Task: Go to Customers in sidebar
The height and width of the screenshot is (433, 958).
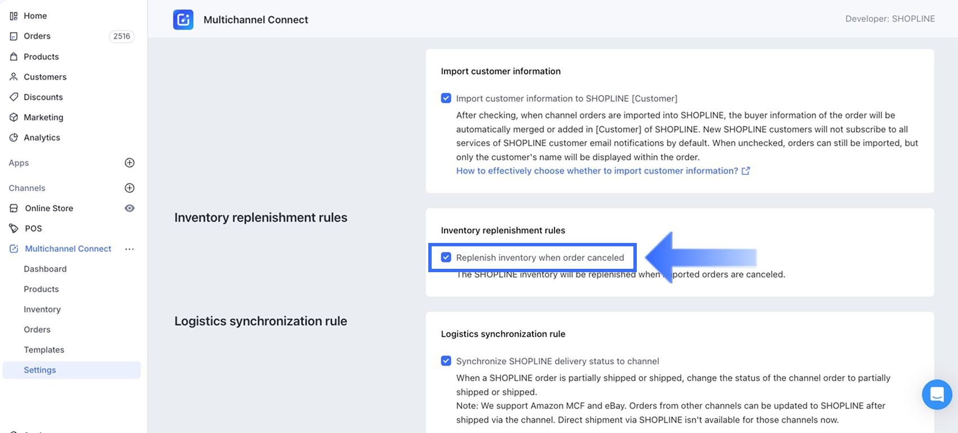Action: (x=45, y=76)
